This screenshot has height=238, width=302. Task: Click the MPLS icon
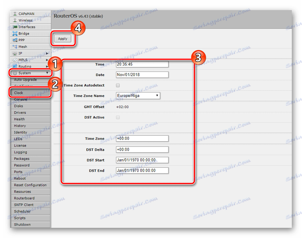click(15, 60)
